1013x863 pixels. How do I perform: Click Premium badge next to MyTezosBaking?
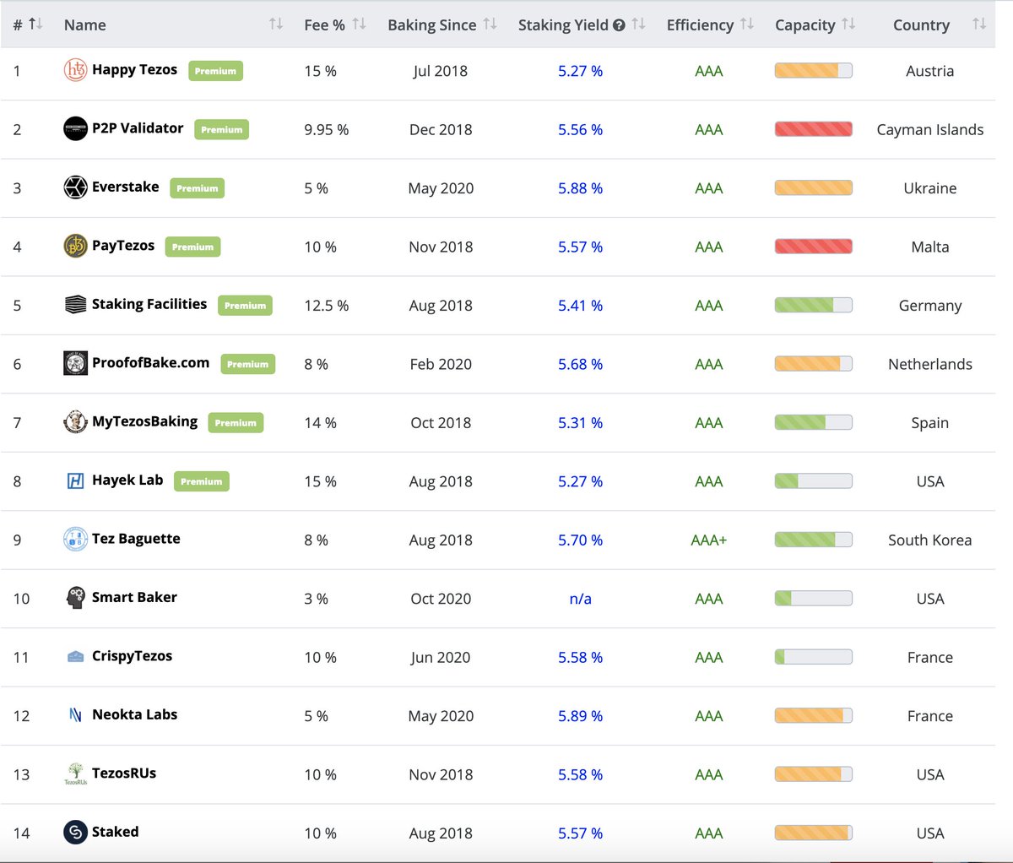(236, 422)
